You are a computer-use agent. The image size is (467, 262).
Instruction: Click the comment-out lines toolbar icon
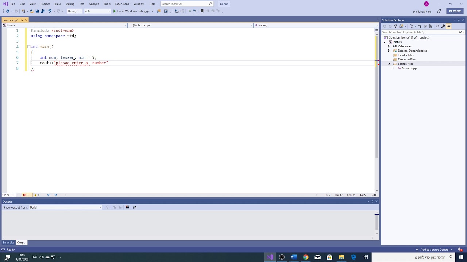point(189,11)
